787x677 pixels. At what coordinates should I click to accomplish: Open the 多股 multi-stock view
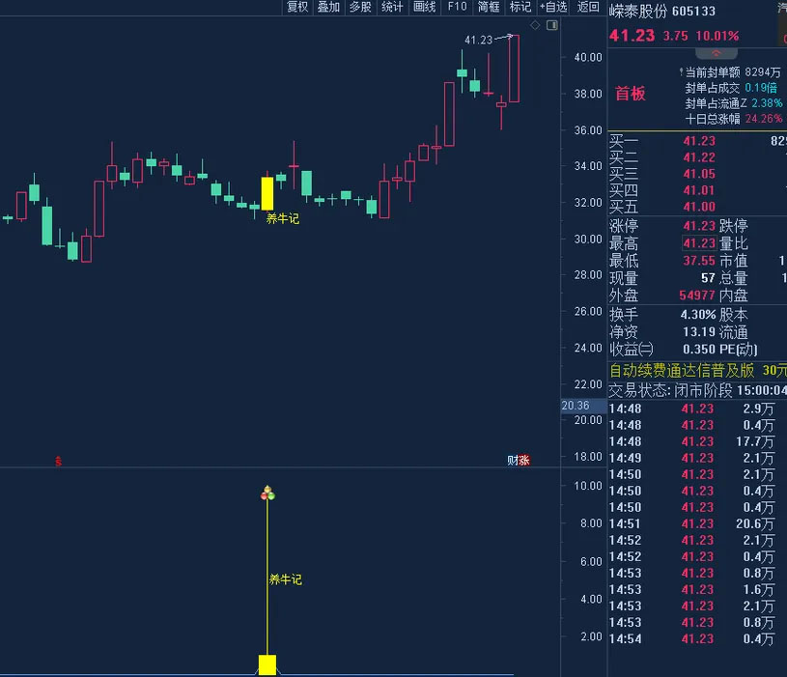360,7
